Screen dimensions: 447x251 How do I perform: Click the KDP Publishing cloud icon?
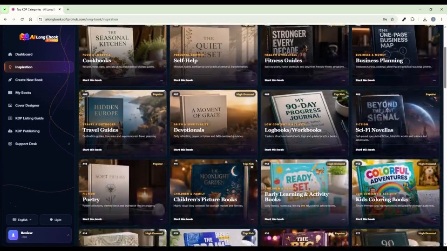pyautogui.click(x=10, y=131)
